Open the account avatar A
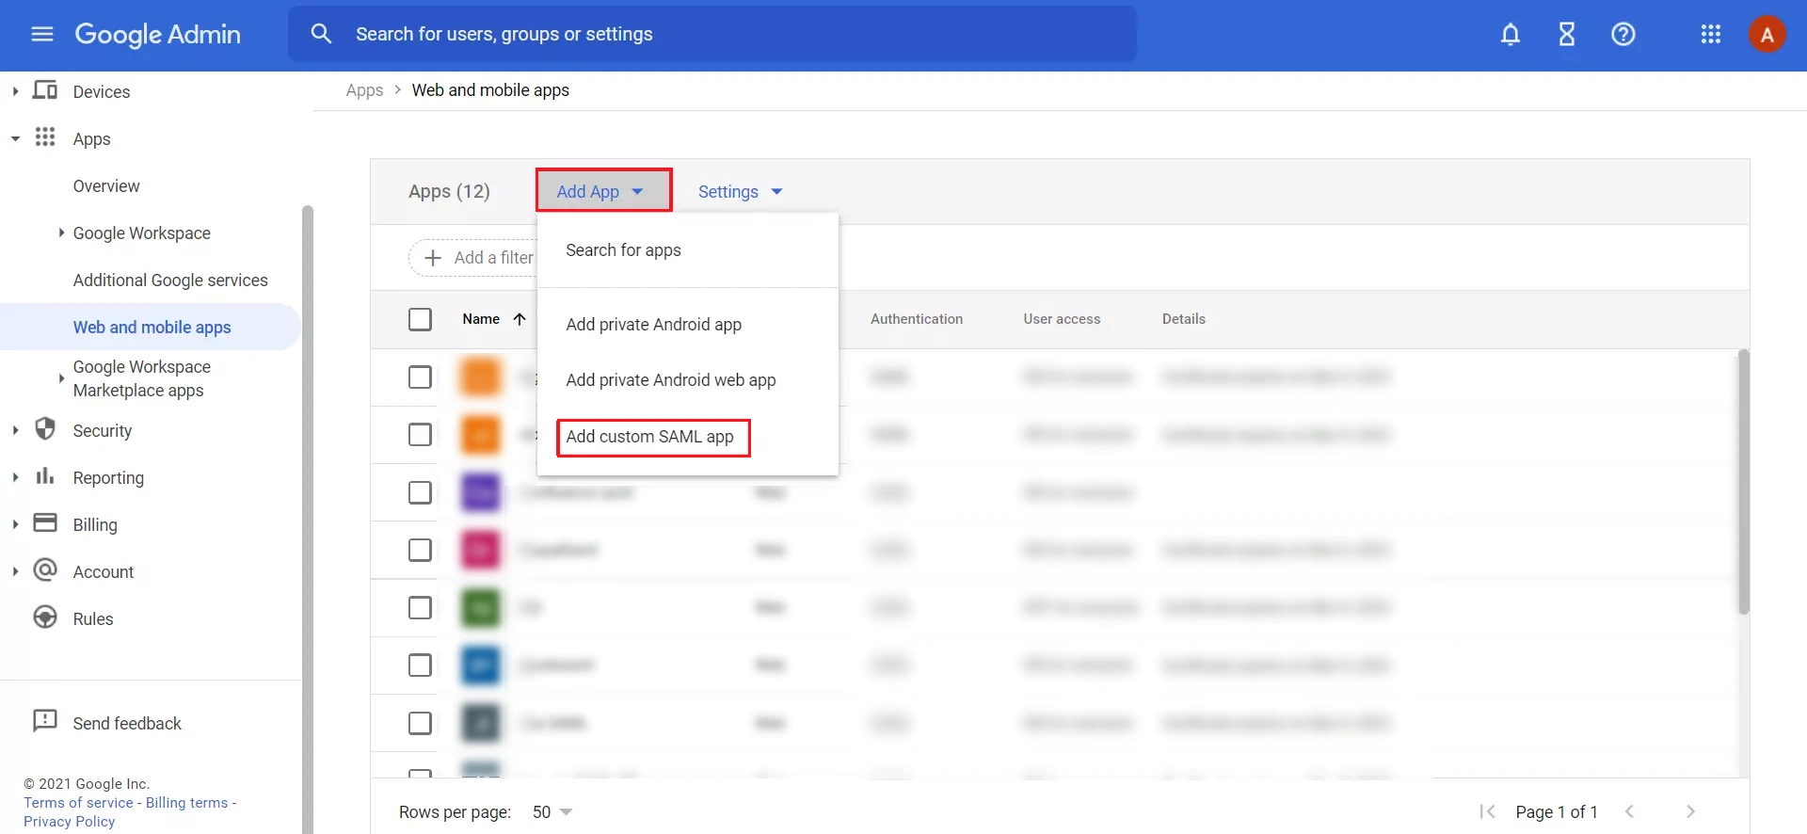 [1767, 35]
